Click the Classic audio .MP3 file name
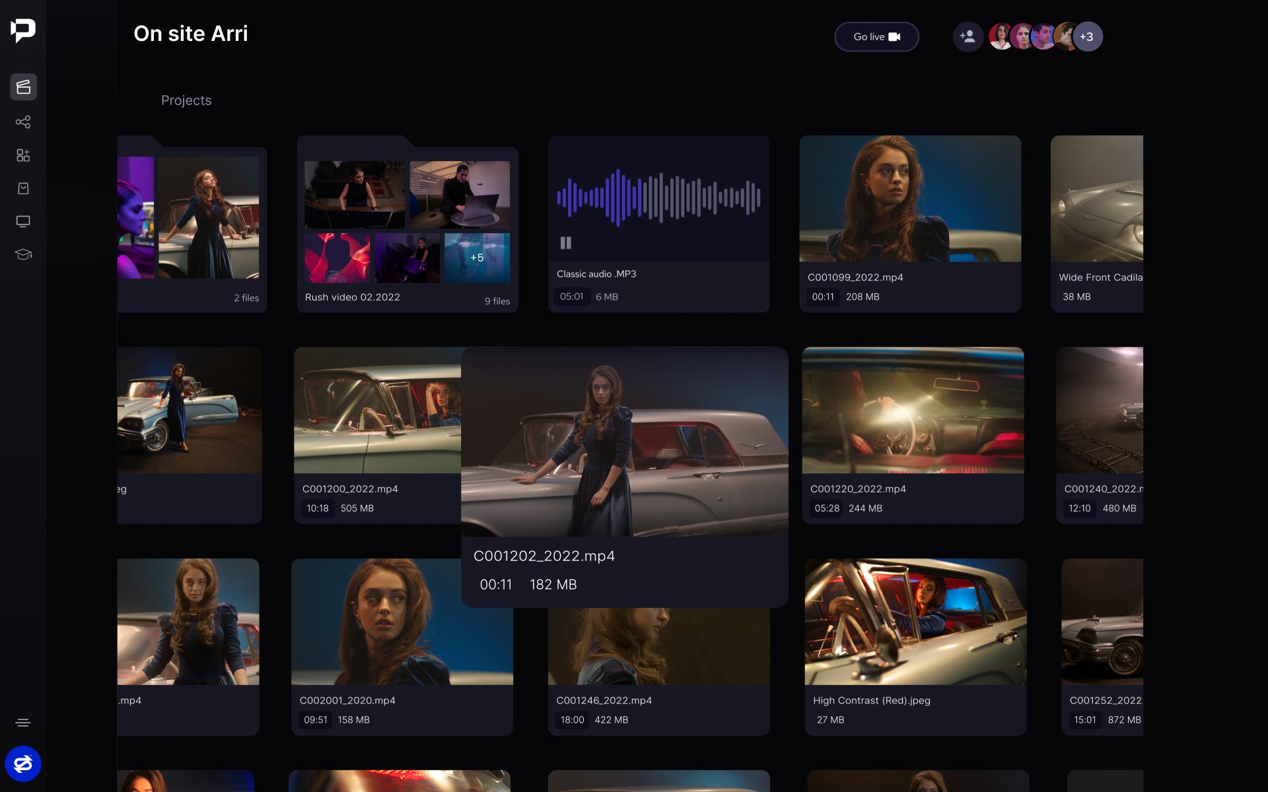1268x792 pixels. [596, 274]
